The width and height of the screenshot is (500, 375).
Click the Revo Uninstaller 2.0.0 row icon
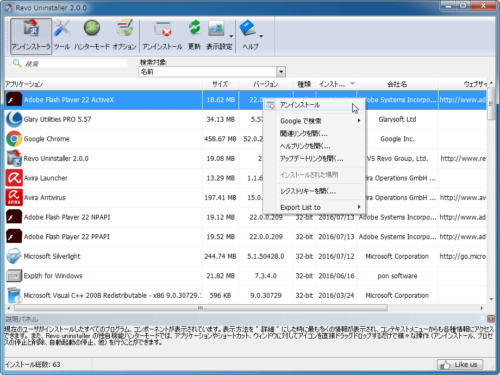14,159
